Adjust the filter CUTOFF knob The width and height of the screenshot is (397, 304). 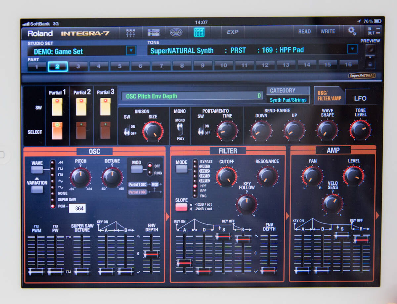227,177
